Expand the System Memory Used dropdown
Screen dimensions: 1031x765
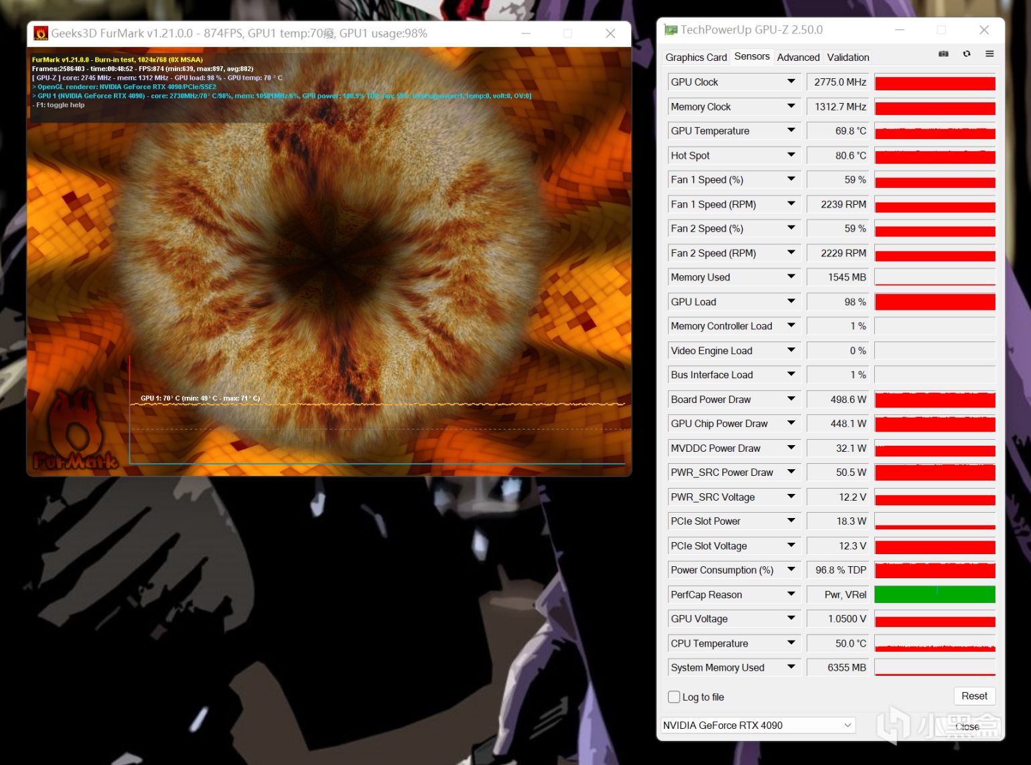click(791, 668)
